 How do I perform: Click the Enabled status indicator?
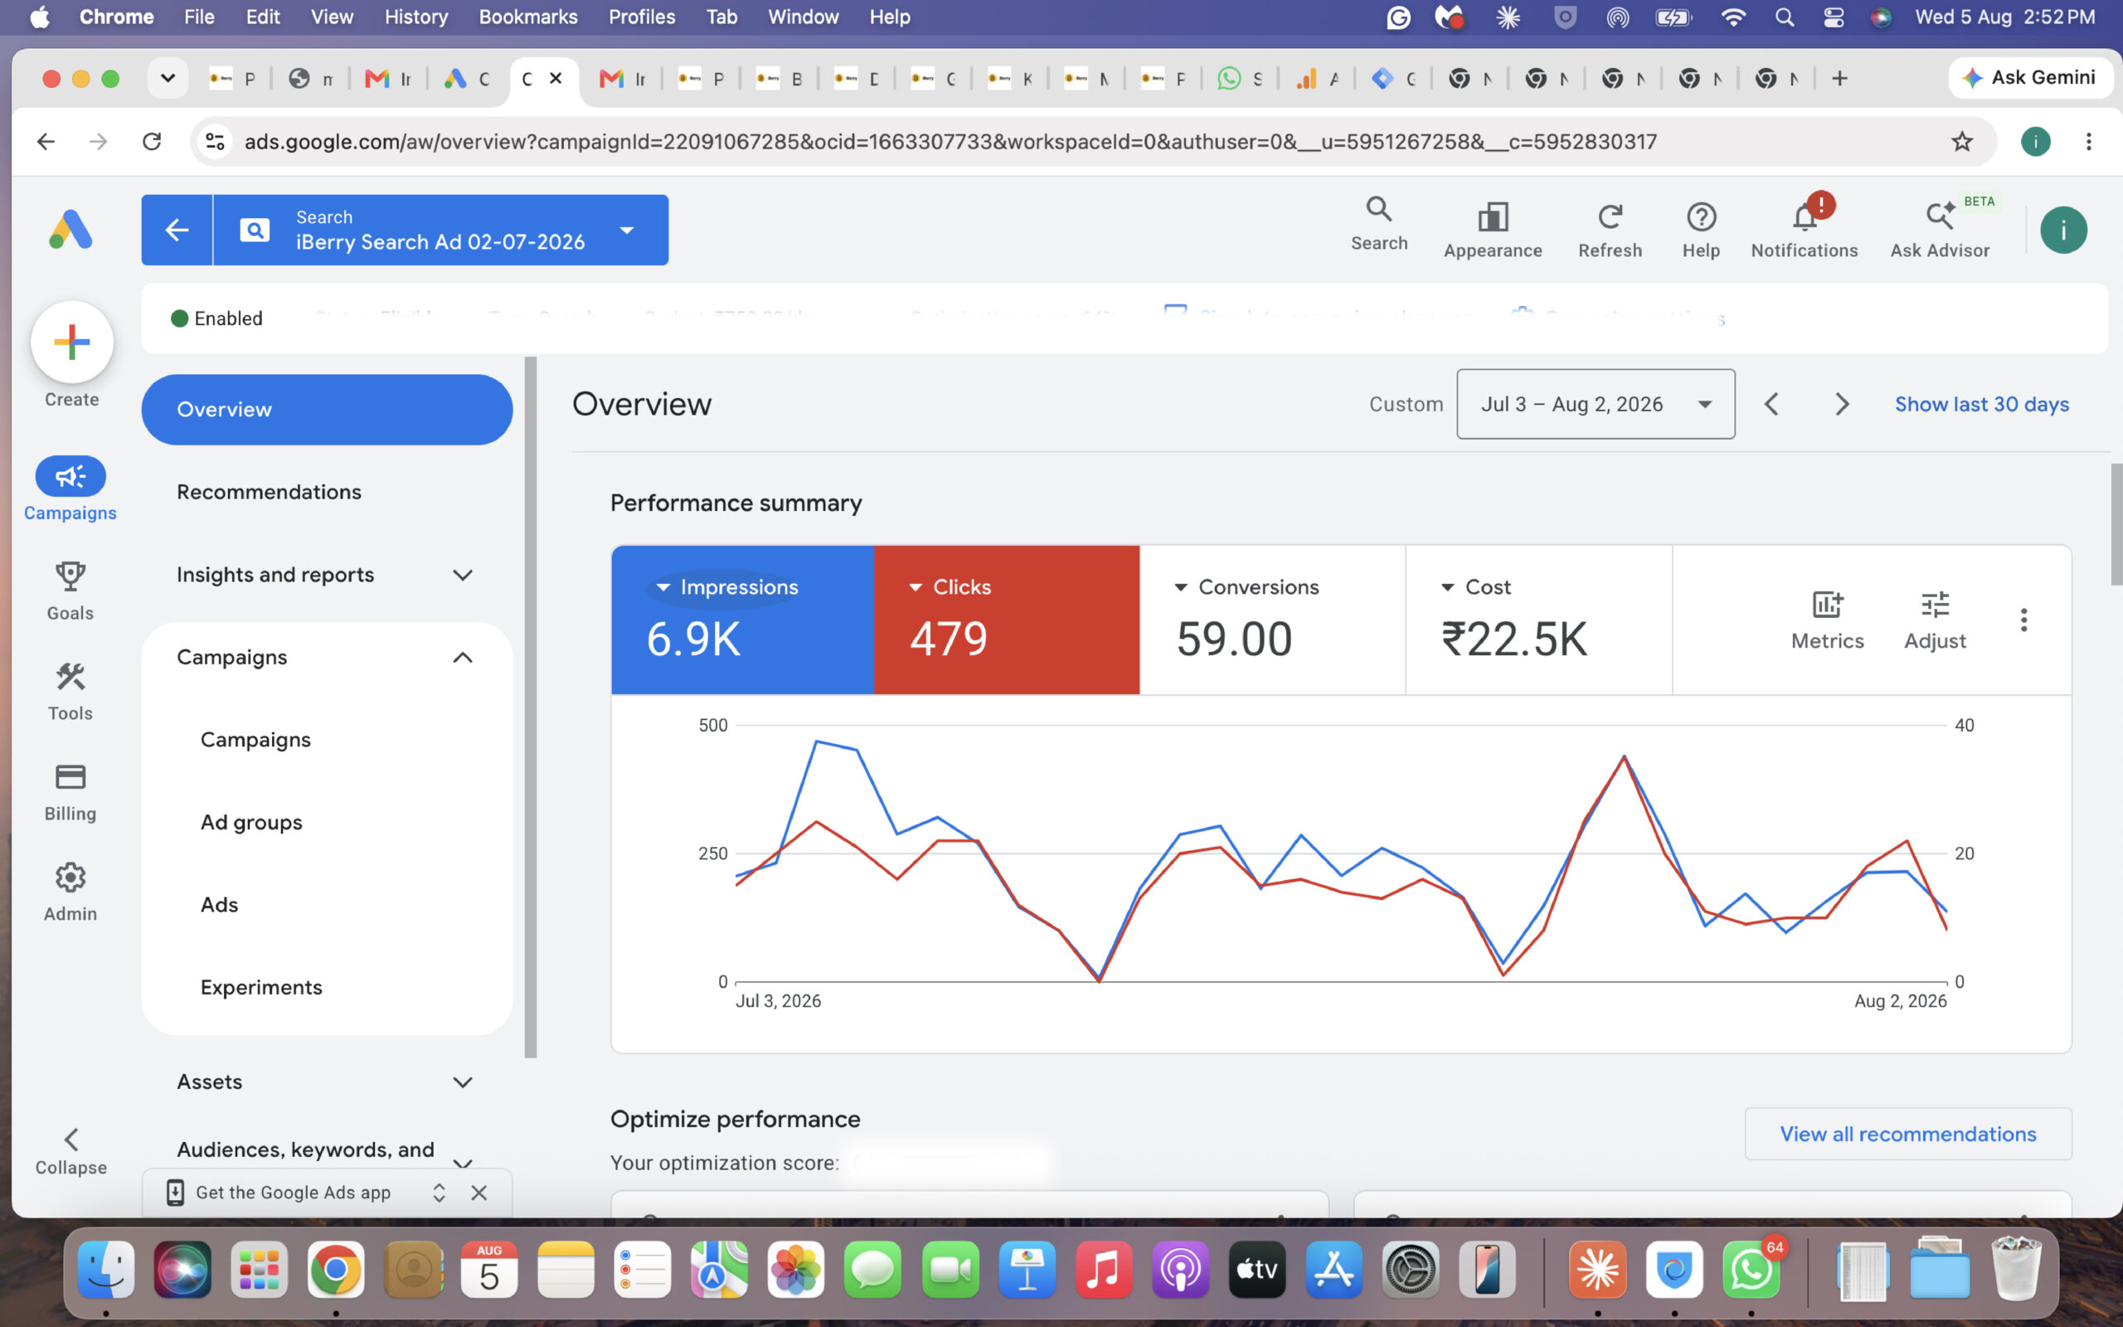[216, 318]
